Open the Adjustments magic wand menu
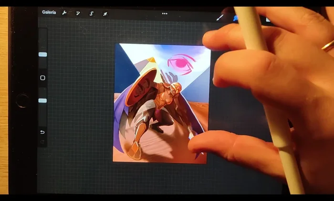 click(x=78, y=13)
